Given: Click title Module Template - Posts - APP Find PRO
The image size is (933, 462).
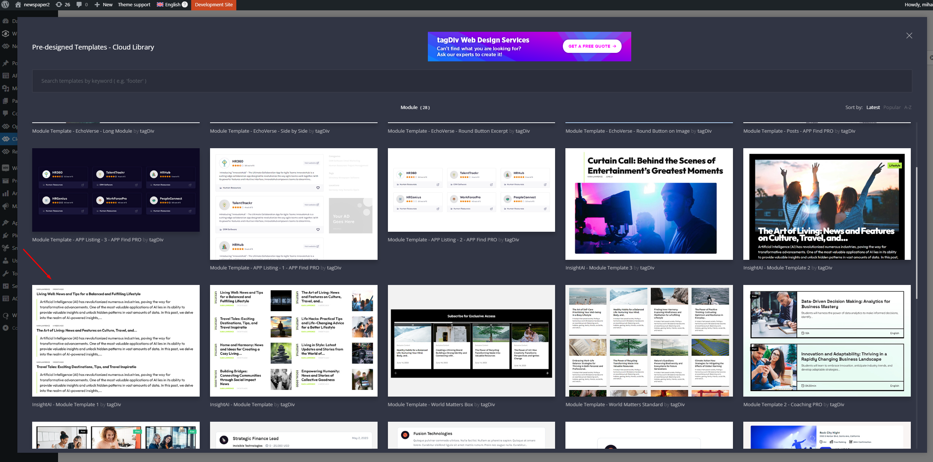Looking at the screenshot, I should pyautogui.click(x=788, y=131).
